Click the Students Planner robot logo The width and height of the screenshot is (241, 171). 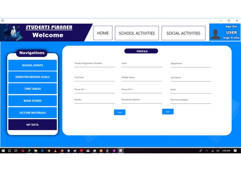(13, 33)
